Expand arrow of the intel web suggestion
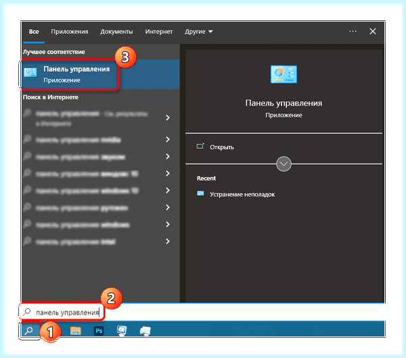The width and height of the screenshot is (406, 358). pos(168,241)
